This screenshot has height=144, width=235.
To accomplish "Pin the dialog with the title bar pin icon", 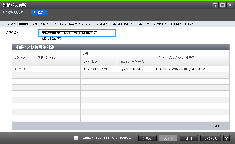I will click(215, 5).
